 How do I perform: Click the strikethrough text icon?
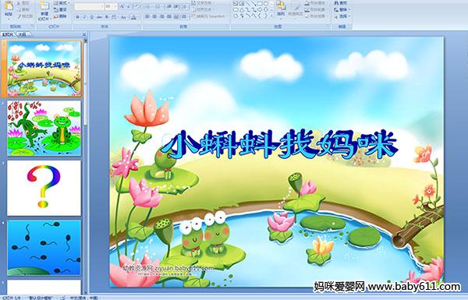click(x=99, y=17)
